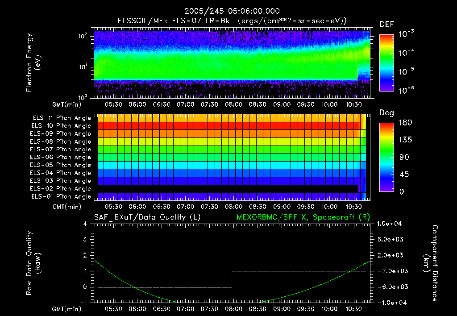Select the ELS-10 Pitch Angle label
The width and height of the screenshot is (457, 316).
point(61,126)
